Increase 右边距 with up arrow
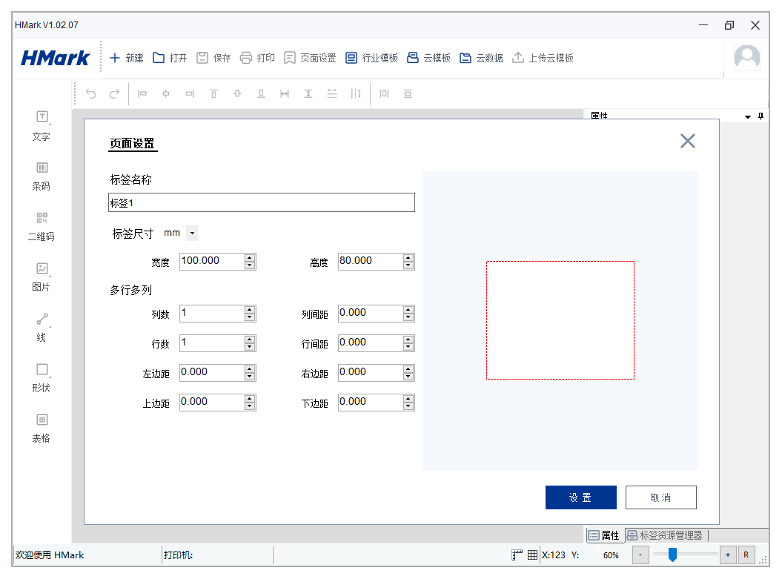Screen dimensions: 782x579 click(408, 368)
